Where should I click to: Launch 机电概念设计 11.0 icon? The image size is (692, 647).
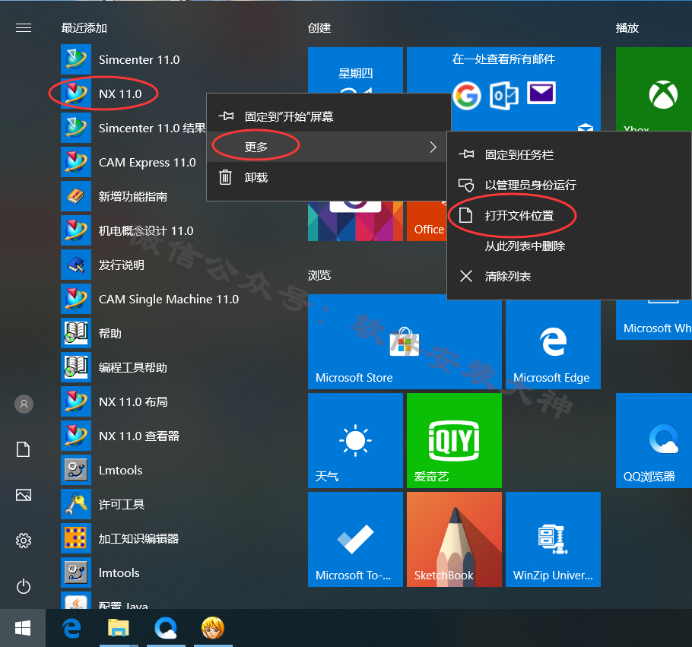[76, 230]
